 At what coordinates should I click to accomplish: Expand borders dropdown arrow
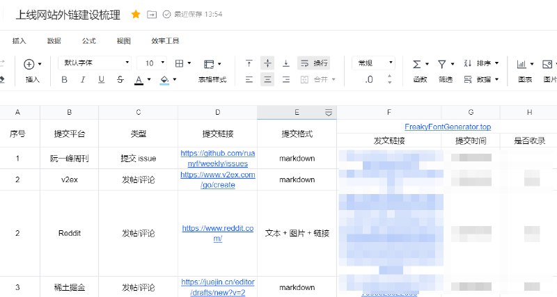189,63
